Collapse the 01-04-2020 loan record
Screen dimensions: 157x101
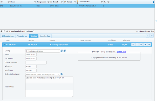[x=4, y=45]
